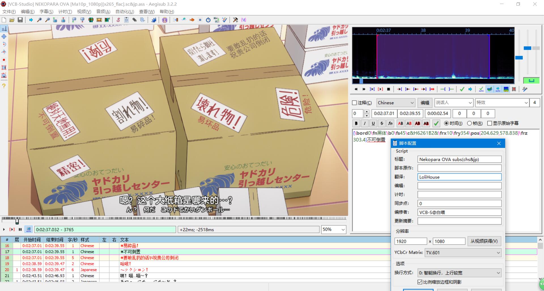The height and width of the screenshot is (291, 544).
Task: Open the 说话人 actor dropdown
Action: 454,103
